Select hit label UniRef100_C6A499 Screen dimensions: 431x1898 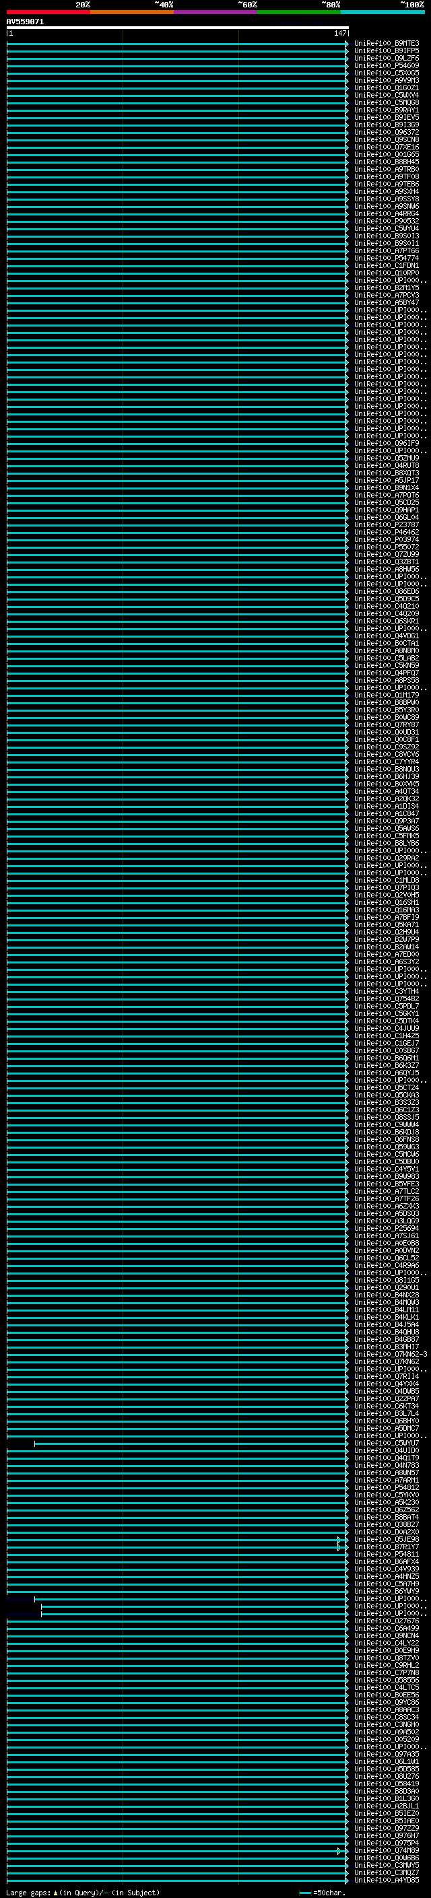click(x=387, y=1628)
